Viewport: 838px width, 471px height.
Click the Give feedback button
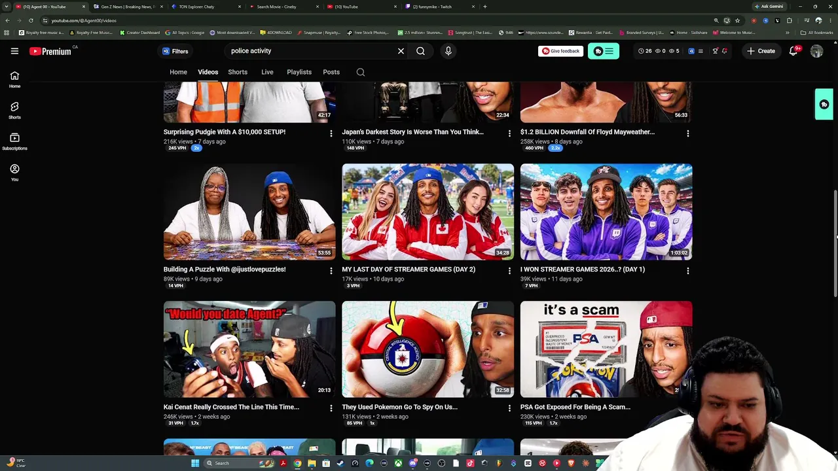pos(560,51)
